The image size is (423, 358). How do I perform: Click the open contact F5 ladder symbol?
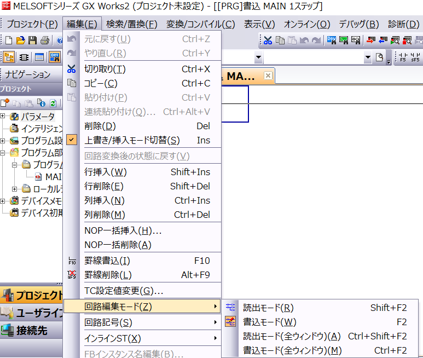tap(403, 57)
